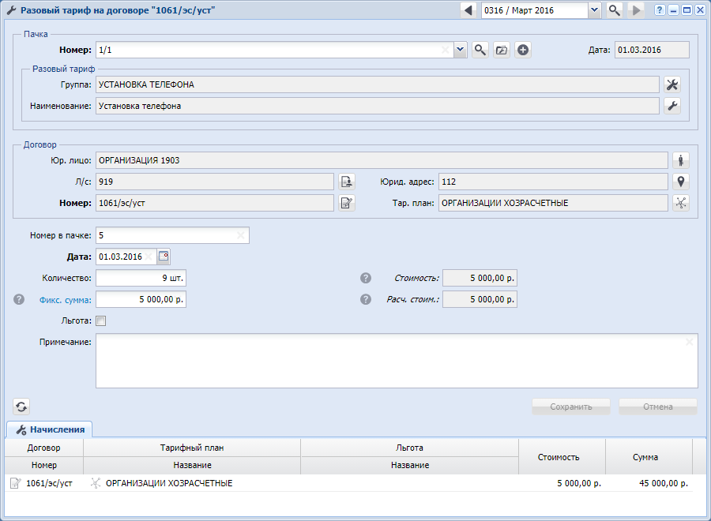Screen dimensions: 711x521
Task: Click the Номер в пачке input field
Action: [172, 235]
